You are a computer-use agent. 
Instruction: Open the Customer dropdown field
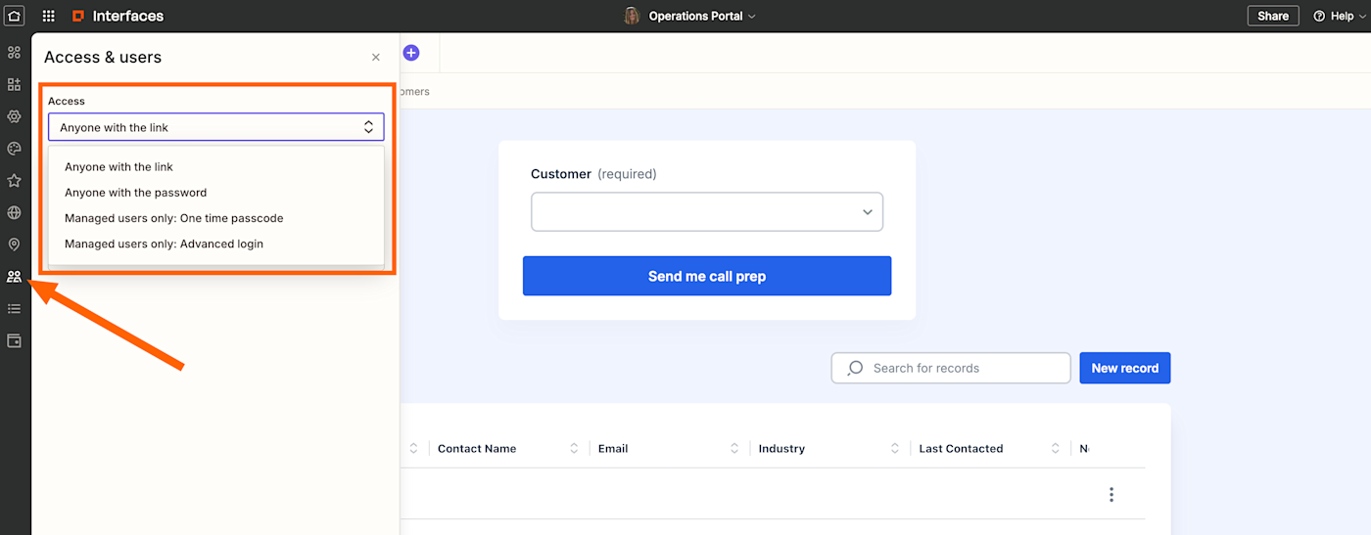coord(706,212)
